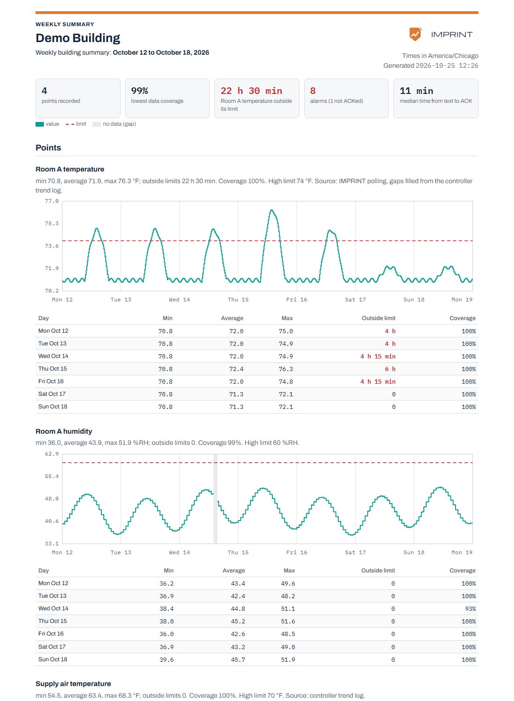Click the 'WEEKLY SUMMARY' header label
514x701 pixels.
click(x=65, y=24)
